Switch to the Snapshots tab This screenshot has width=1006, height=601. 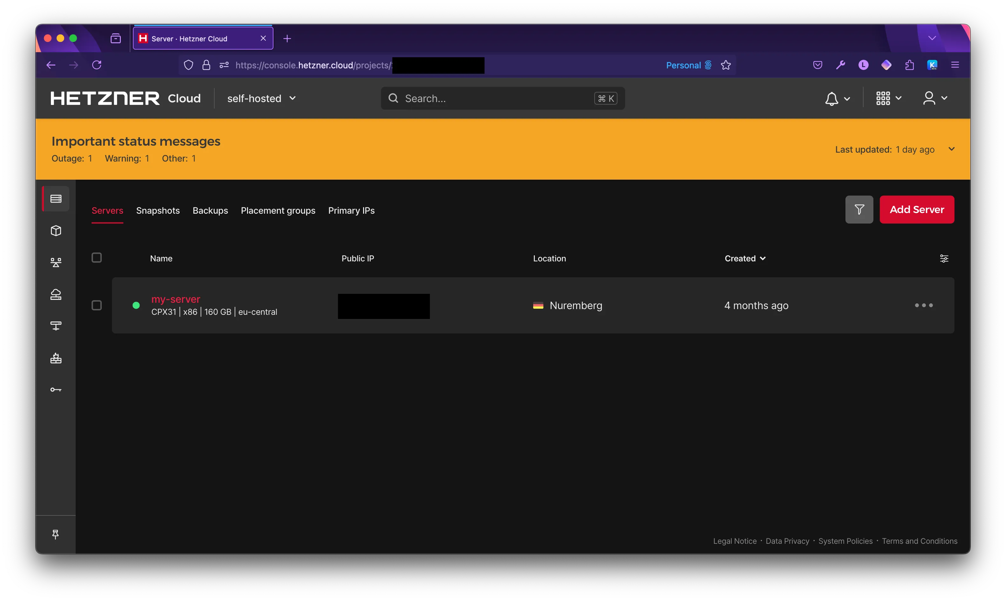pyautogui.click(x=158, y=211)
